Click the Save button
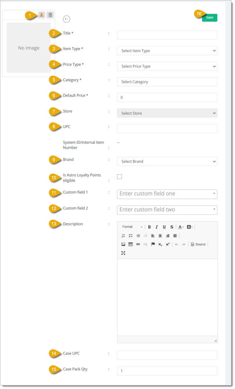 click(x=210, y=18)
